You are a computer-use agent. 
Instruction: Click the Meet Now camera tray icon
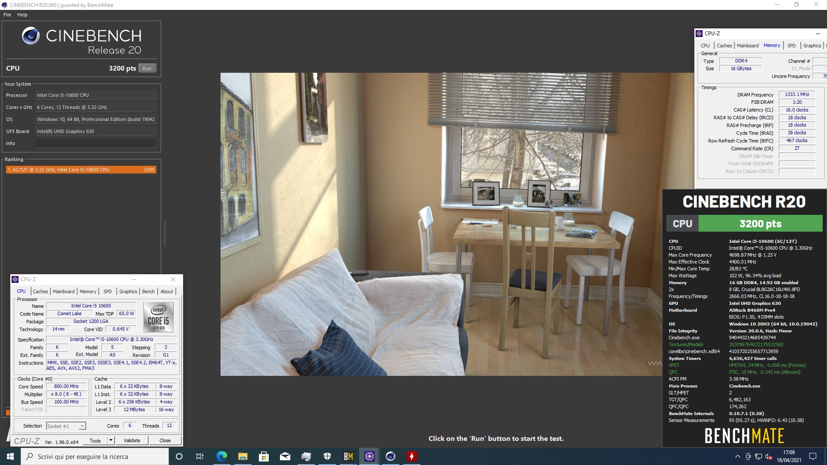(x=748, y=456)
